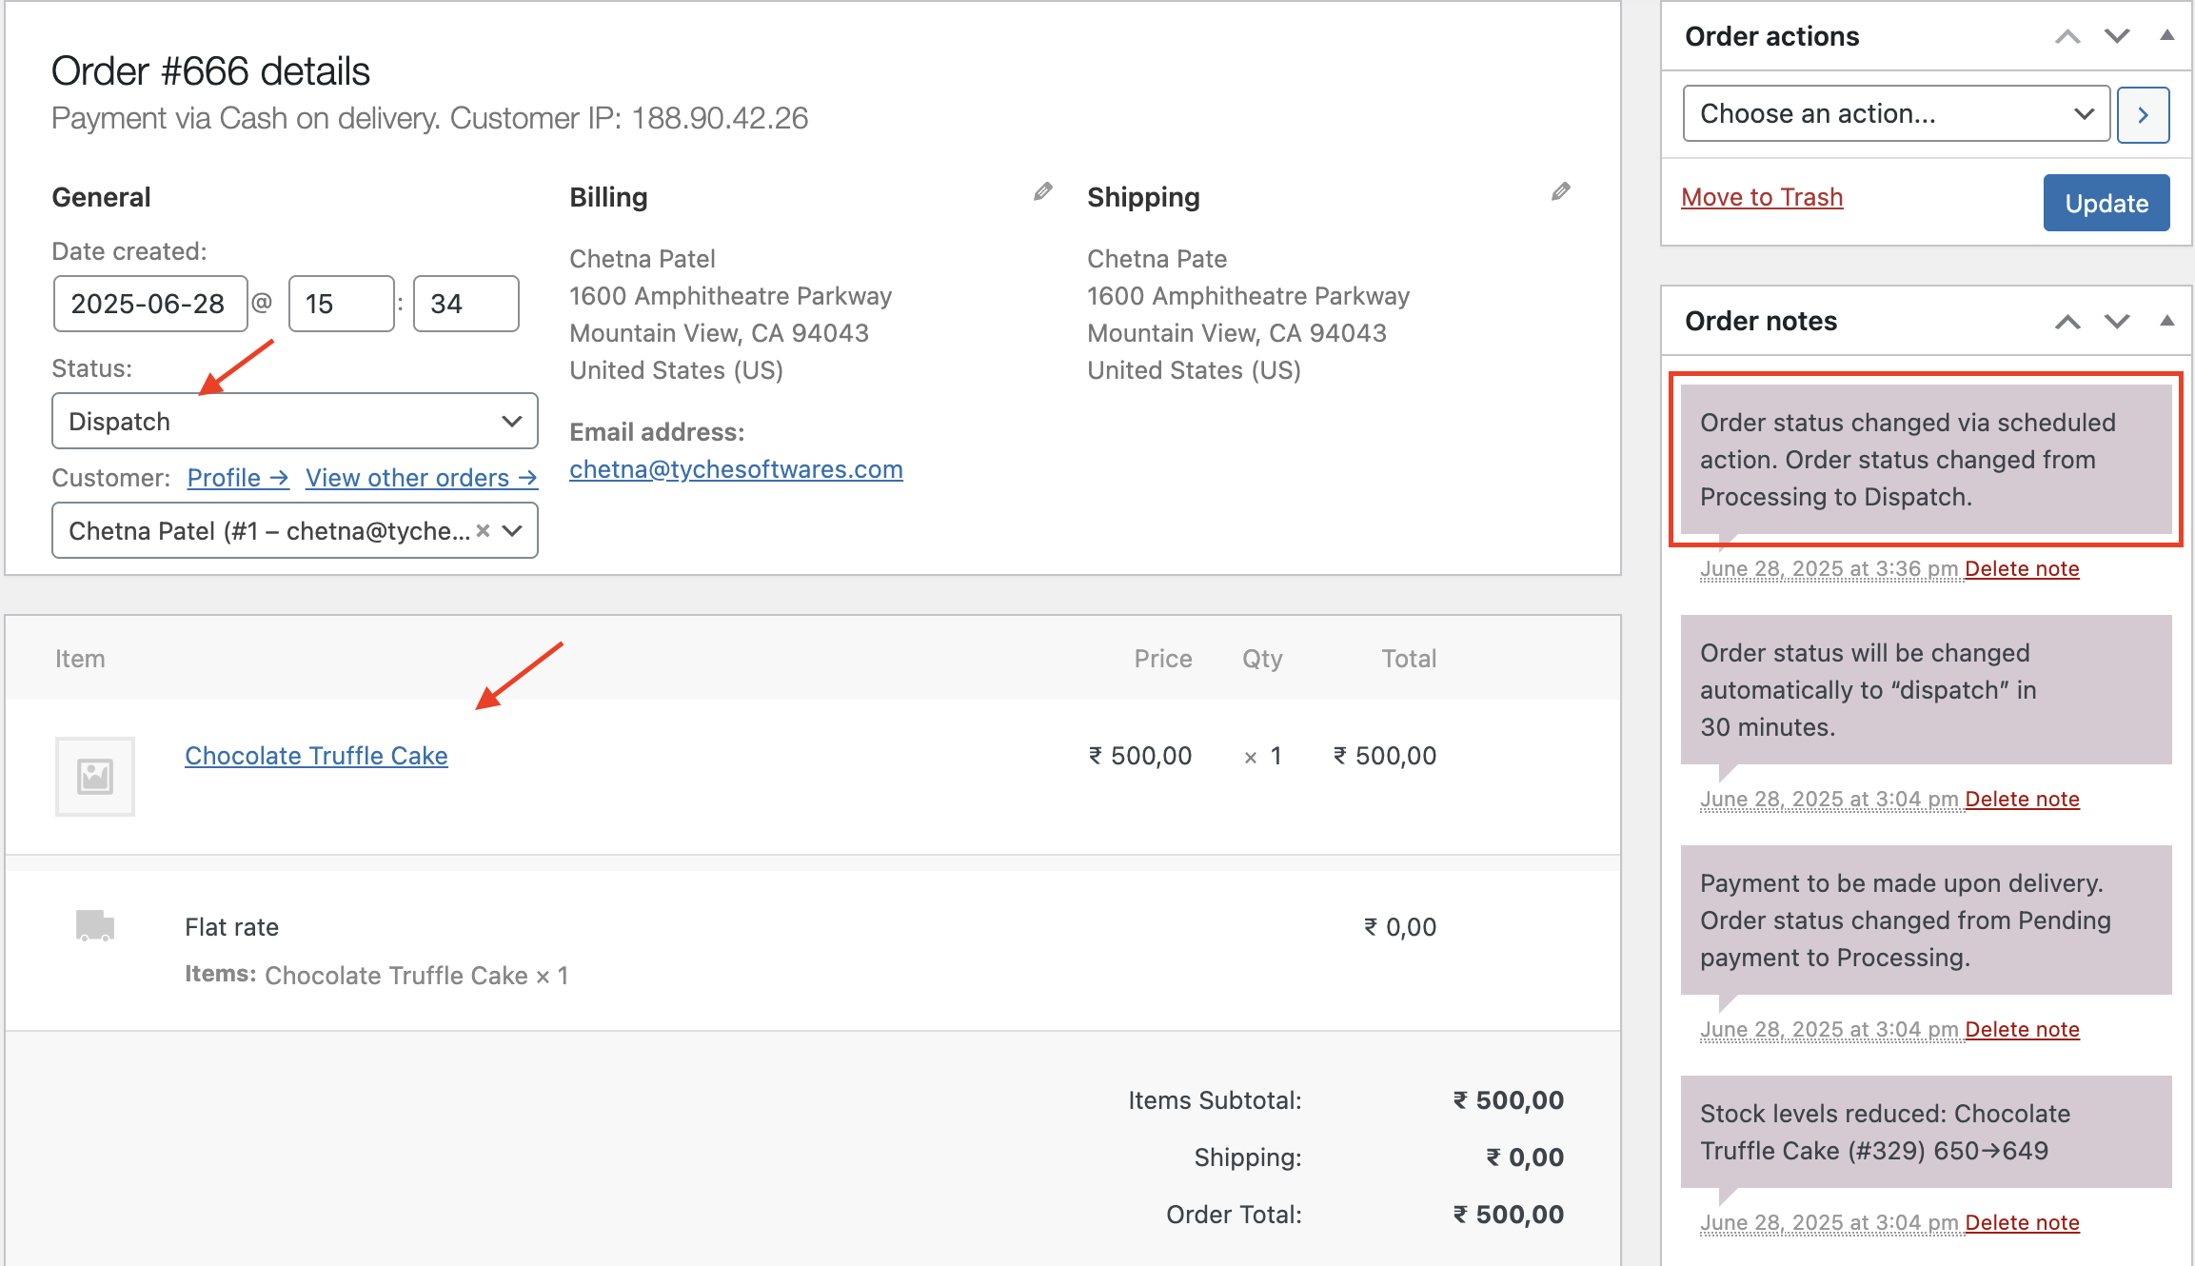Click the product placeholder thumbnail image
Viewport: 2195px width, 1266px height.
click(95, 776)
